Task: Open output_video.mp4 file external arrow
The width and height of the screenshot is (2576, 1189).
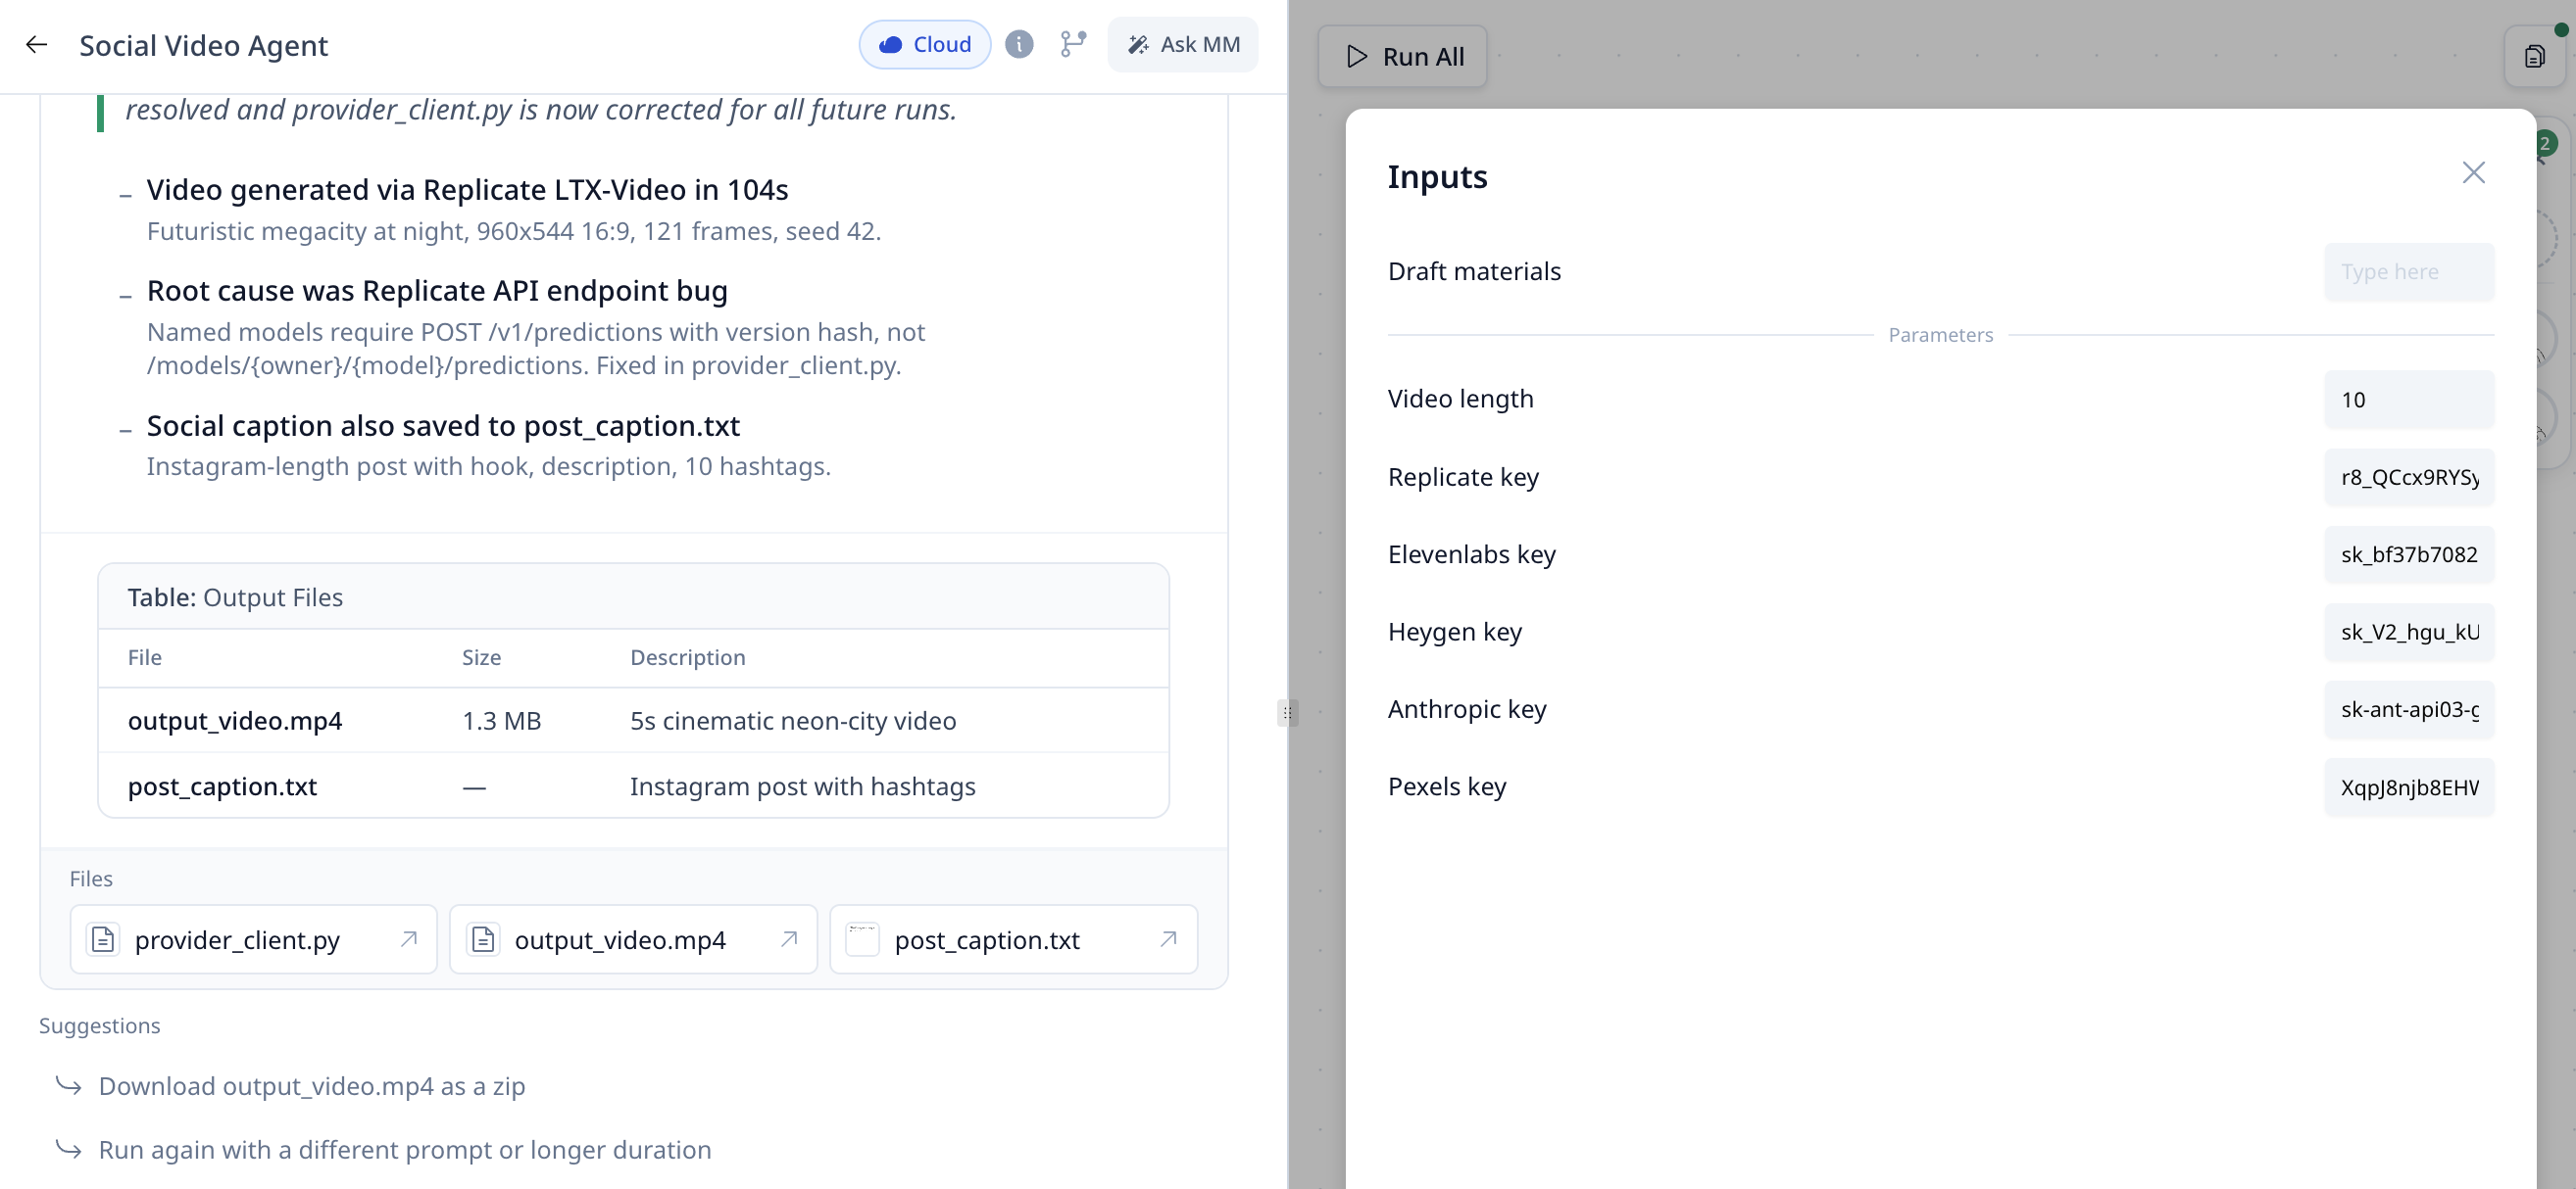Action: tap(788, 939)
